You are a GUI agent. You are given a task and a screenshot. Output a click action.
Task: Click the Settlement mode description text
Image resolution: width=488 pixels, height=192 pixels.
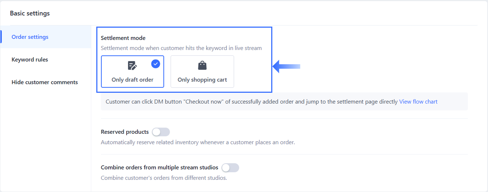pos(181,48)
